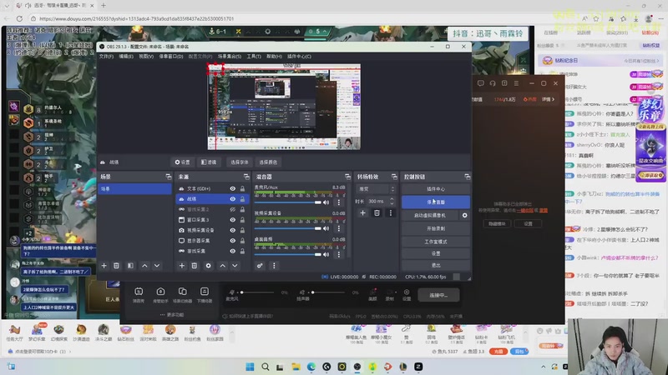Toggle visibility of 窗口采集 3 source
The image size is (668, 375).
233,220
